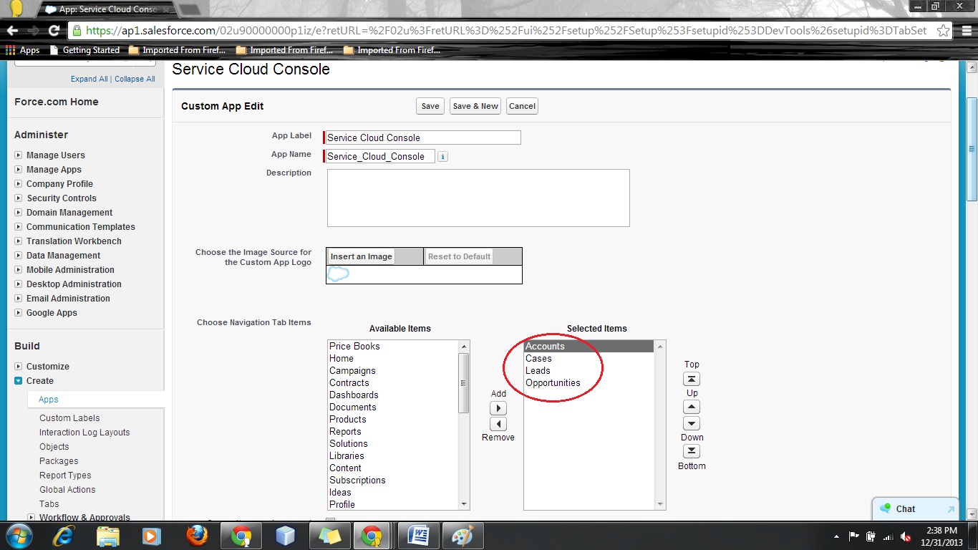This screenshot has width=978, height=550.
Task: Expand the Communication Templates section arrow
Action: point(19,227)
